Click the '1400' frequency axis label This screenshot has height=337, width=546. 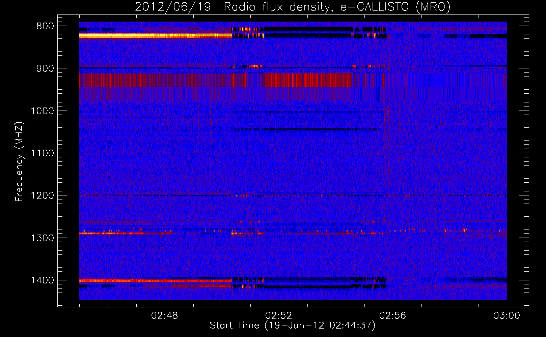click(x=43, y=280)
